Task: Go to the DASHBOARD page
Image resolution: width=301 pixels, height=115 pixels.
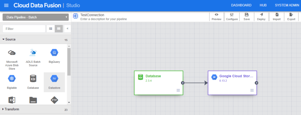Action: click(241, 5)
